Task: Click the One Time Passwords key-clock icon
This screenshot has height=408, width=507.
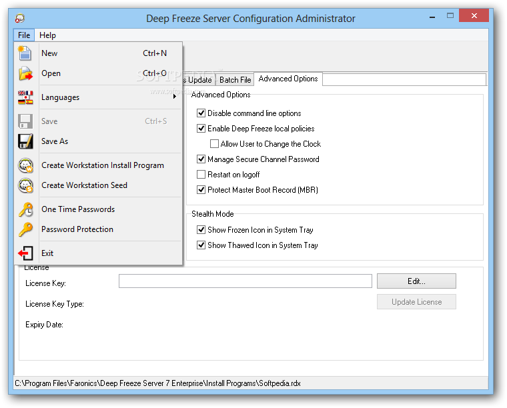Action: tap(25, 209)
